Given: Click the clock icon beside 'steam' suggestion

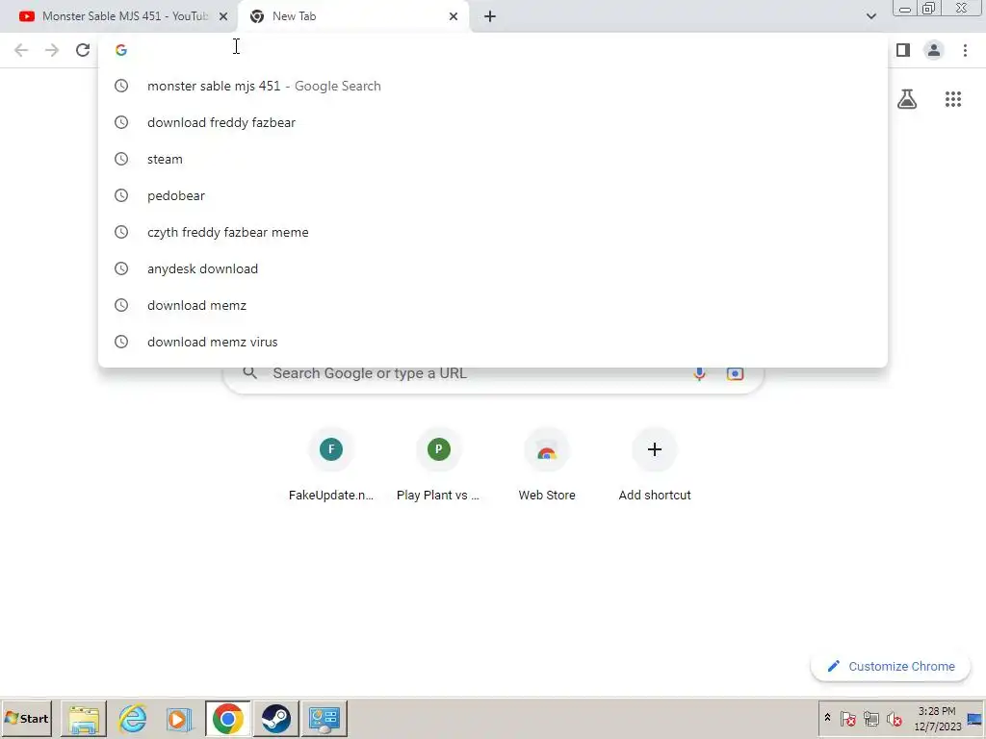Looking at the screenshot, I should point(121,159).
